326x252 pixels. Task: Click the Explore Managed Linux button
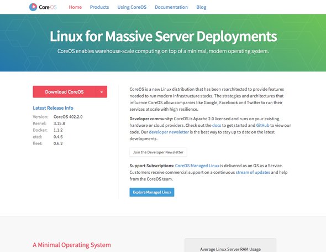[x=152, y=192]
